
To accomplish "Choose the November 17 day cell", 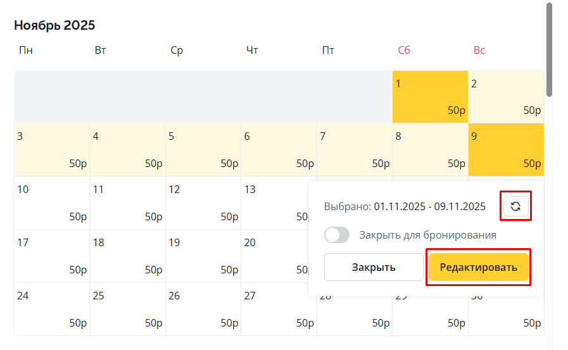I will [x=52, y=256].
